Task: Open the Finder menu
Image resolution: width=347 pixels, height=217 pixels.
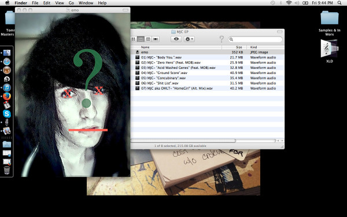Action: (21, 3)
